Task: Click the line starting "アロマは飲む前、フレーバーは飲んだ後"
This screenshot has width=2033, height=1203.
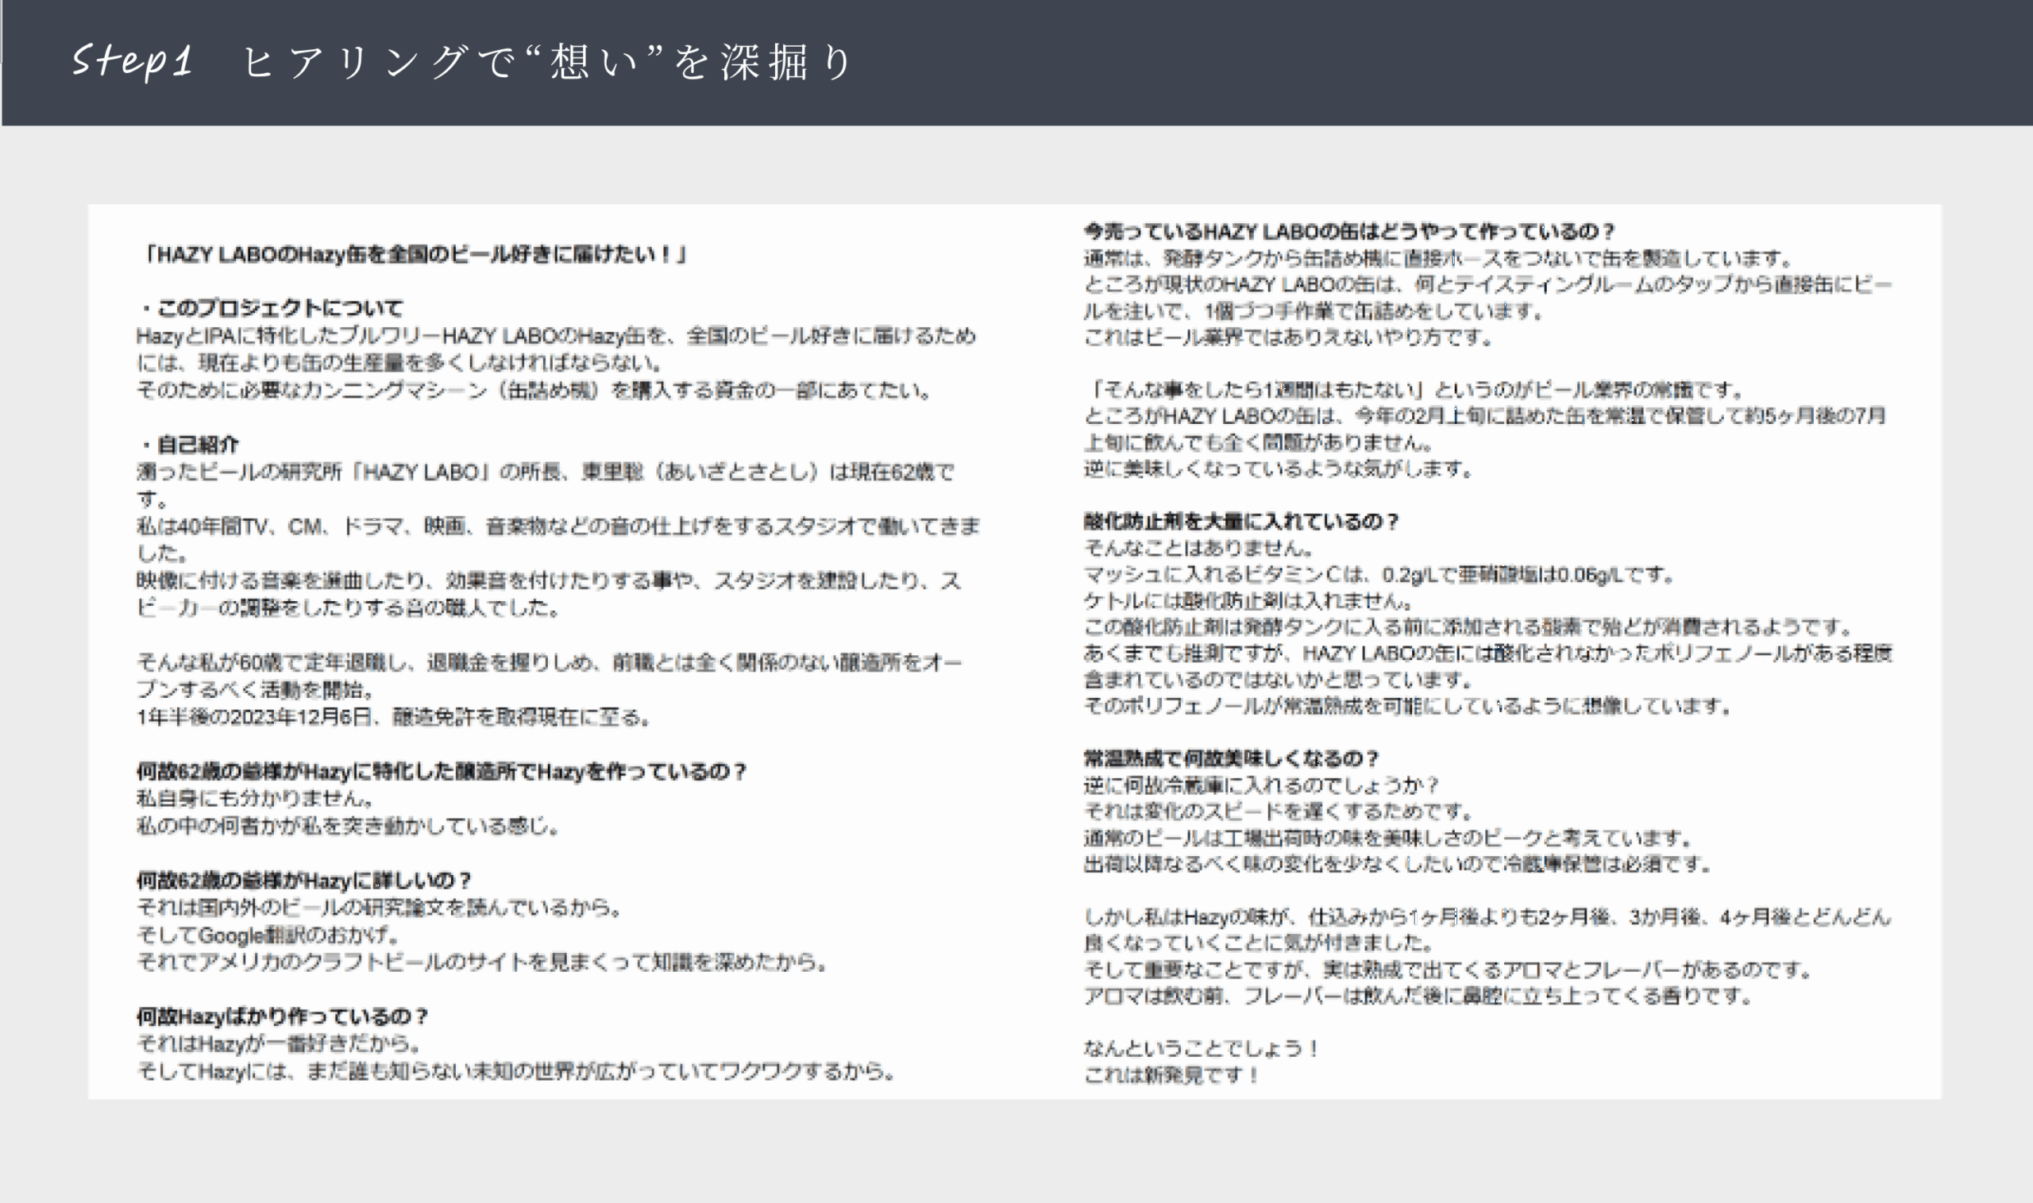Action: coord(1419,996)
